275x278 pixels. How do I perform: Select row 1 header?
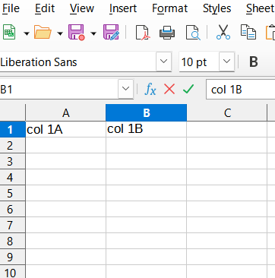(12, 129)
